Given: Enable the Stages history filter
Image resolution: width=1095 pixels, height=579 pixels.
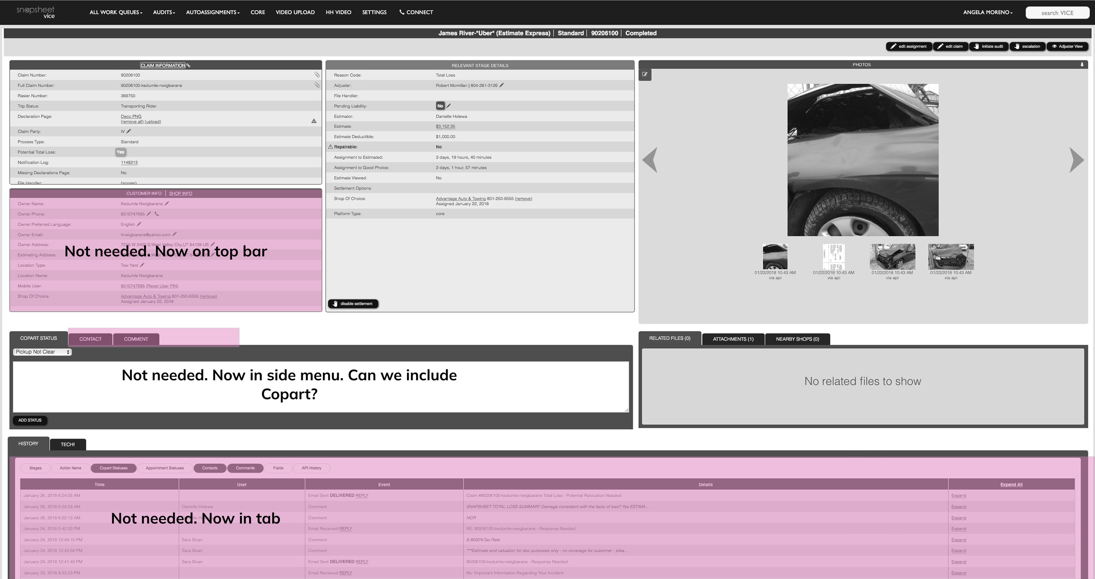Looking at the screenshot, I should (x=35, y=468).
